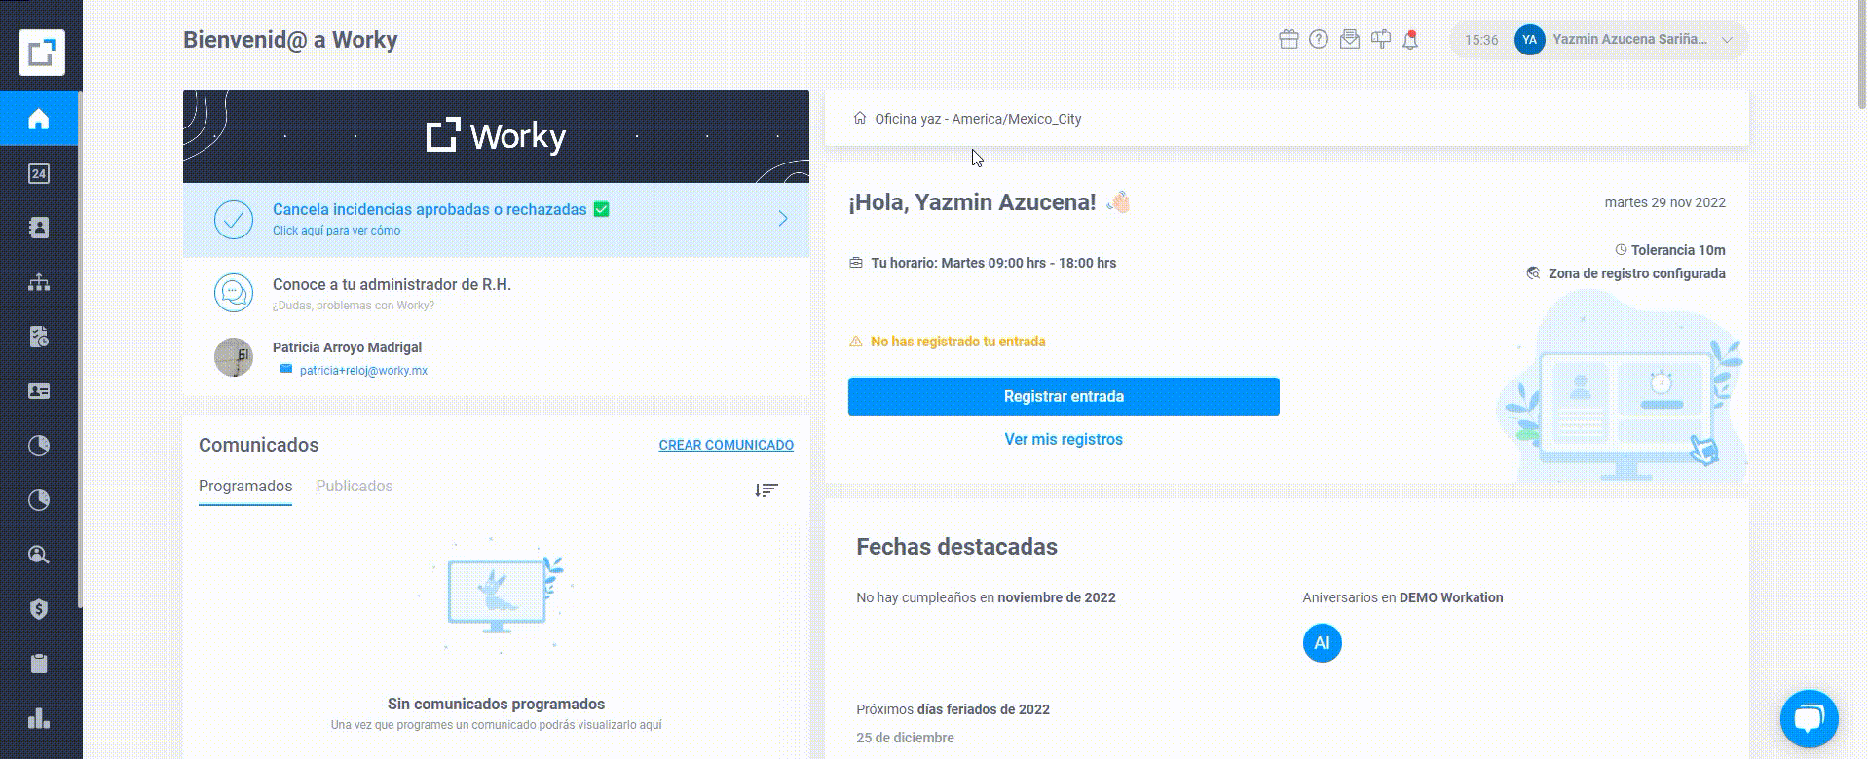
Task: Open the chat support bubble
Action: coord(1809,718)
